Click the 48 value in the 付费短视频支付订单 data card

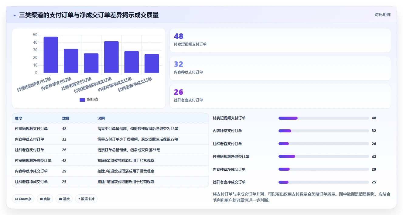tap(179, 36)
